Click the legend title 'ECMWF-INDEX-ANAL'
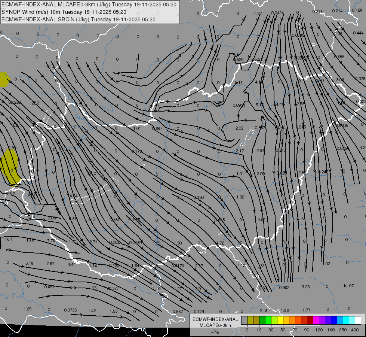This screenshot has height=337, width=366. coord(215,319)
